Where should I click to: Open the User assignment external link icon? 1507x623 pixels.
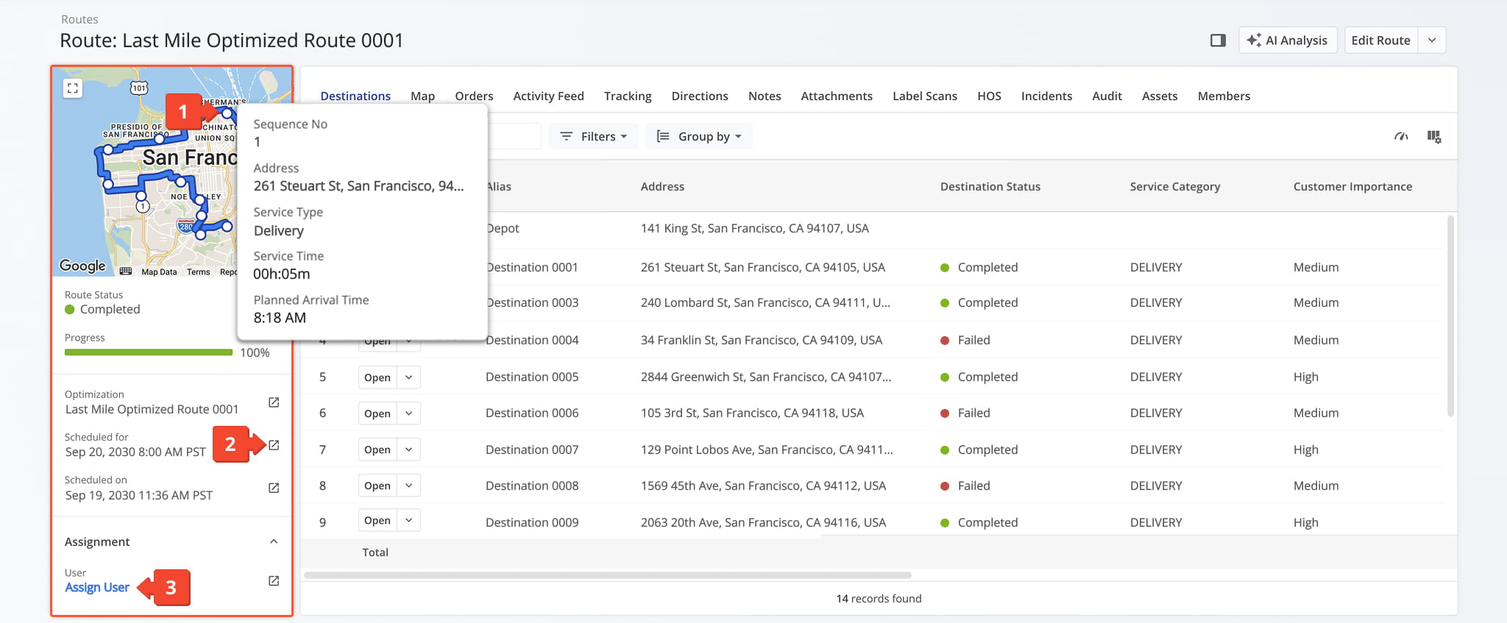click(x=274, y=580)
